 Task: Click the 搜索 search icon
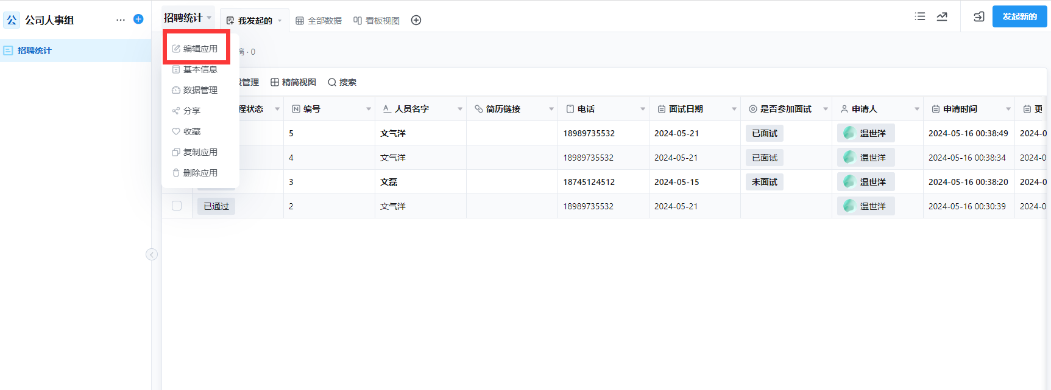click(x=332, y=83)
